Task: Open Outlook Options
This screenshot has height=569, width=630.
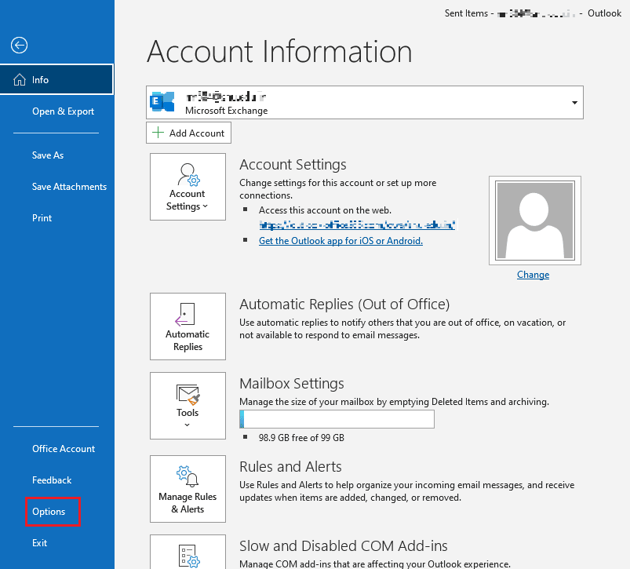Action: point(47,511)
